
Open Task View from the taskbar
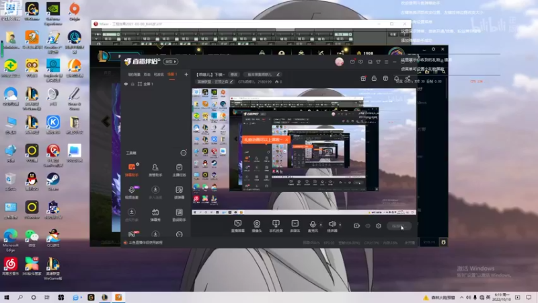47,298
